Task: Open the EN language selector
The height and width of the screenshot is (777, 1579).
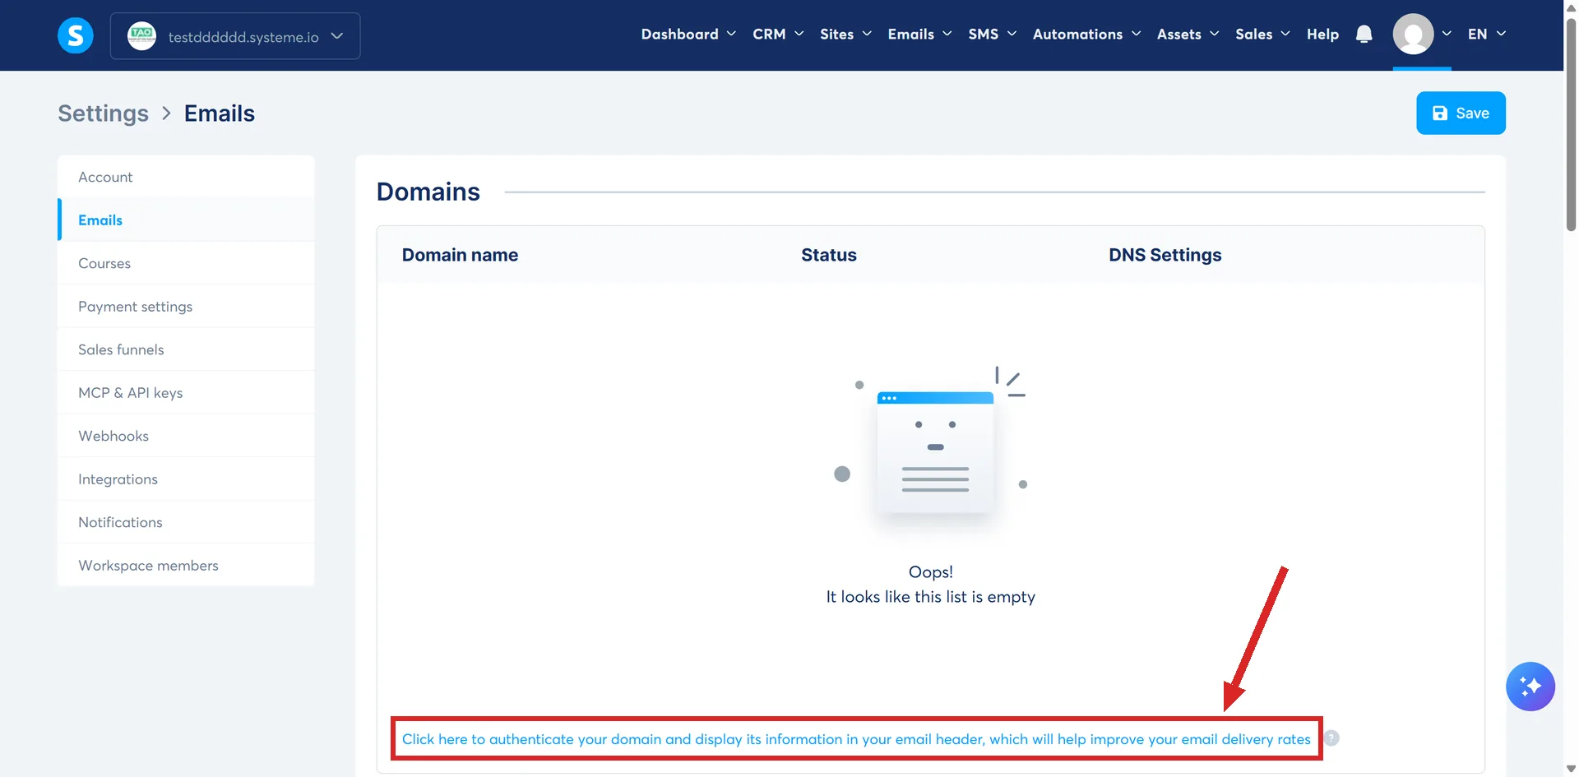Action: 1486,34
